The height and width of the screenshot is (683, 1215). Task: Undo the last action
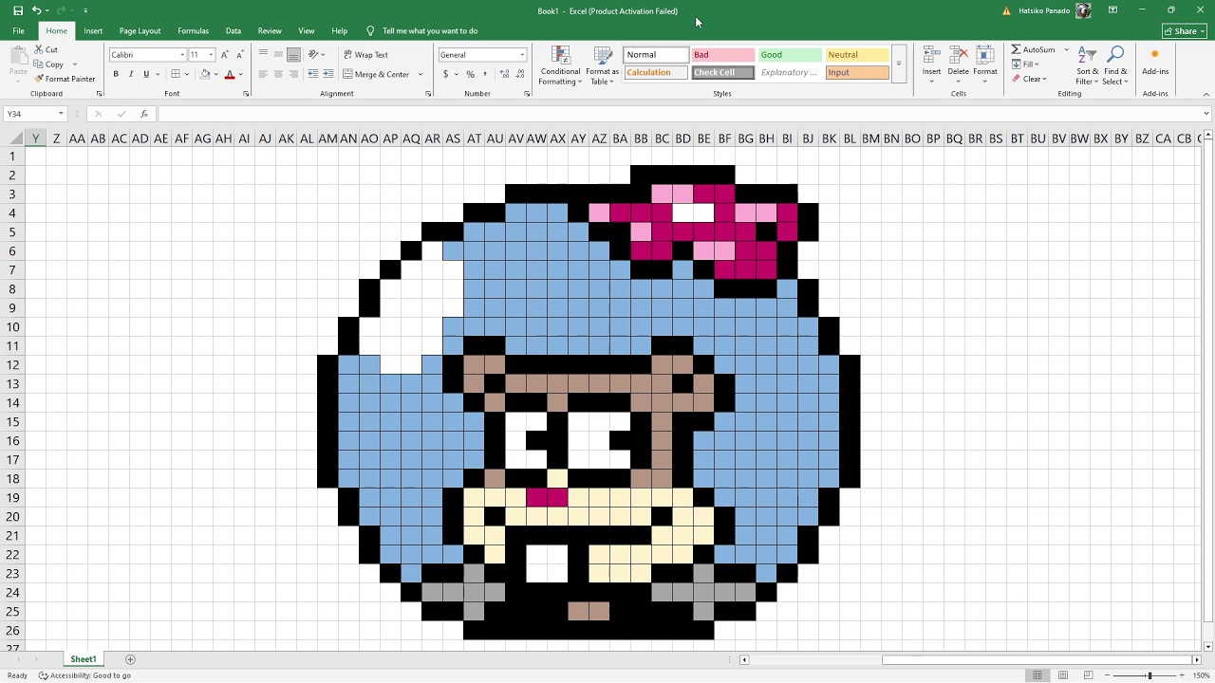coord(36,10)
